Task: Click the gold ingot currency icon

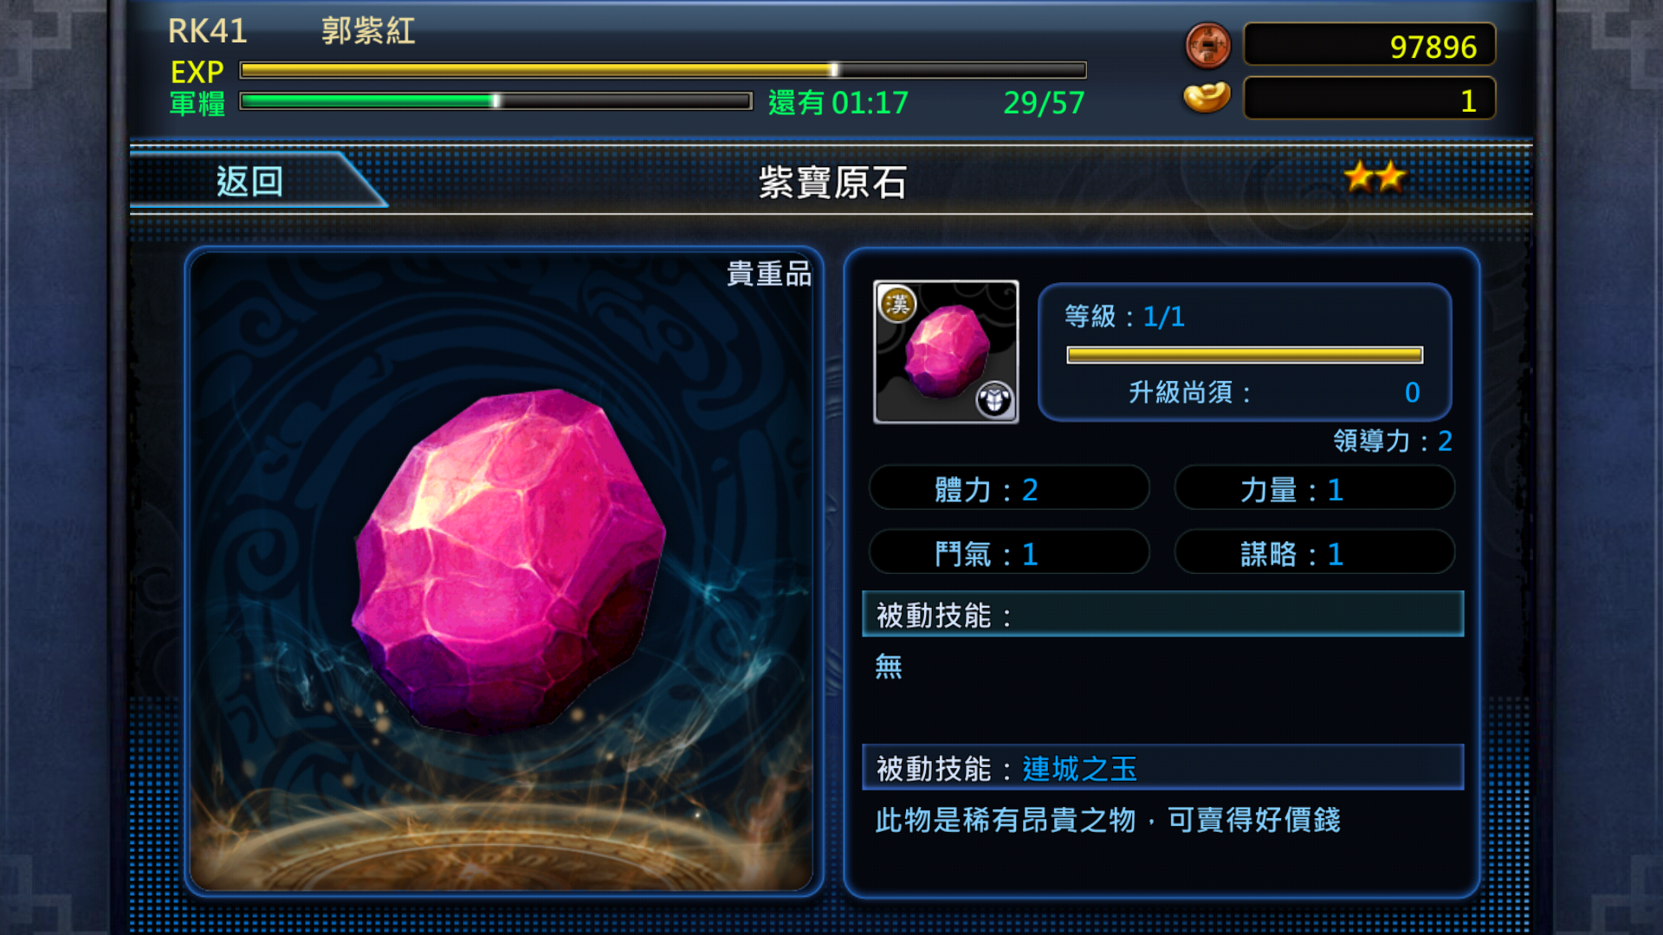Action: pyautogui.click(x=1207, y=98)
